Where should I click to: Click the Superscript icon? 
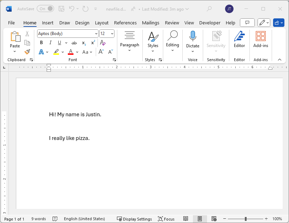pos(93,43)
